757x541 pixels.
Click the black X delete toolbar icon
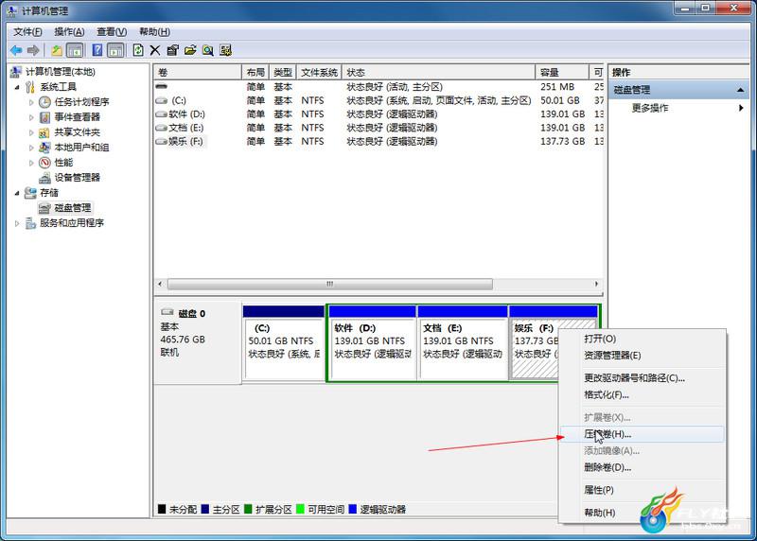point(155,50)
